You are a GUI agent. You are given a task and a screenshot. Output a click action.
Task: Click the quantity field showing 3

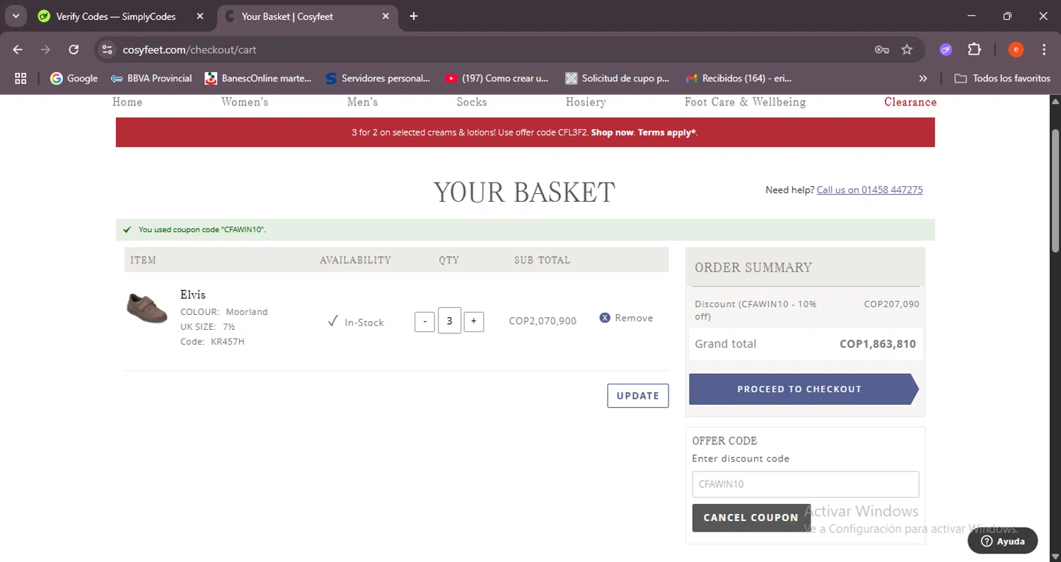[x=449, y=321]
